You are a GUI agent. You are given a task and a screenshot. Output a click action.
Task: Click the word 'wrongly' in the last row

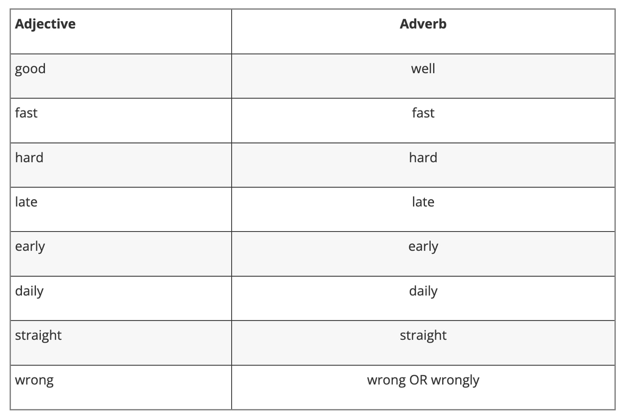(x=455, y=381)
